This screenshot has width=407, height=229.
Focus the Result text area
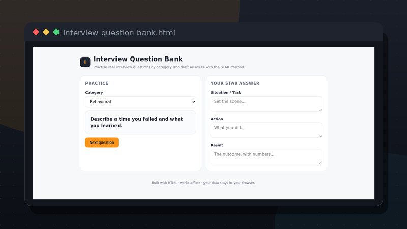coord(266,157)
